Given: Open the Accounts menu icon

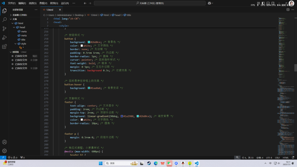Looking at the screenshot, I should 4,142.
